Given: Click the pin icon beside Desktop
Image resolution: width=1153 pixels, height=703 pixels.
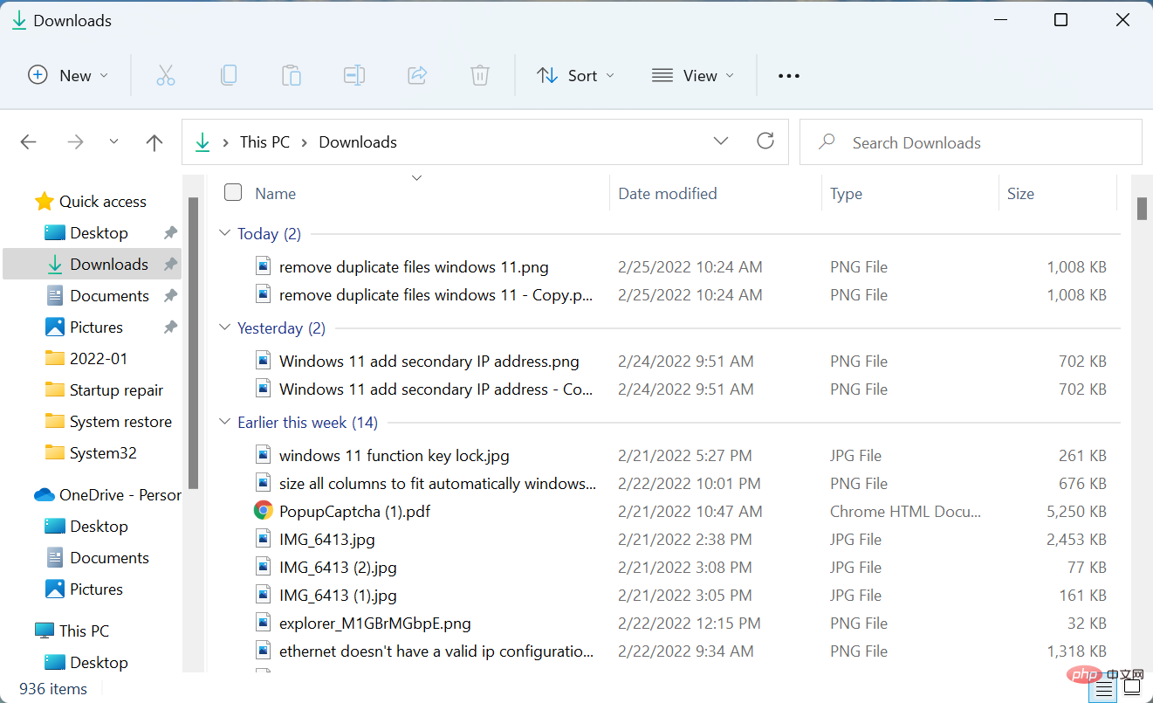Looking at the screenshot, I should 170,233.
